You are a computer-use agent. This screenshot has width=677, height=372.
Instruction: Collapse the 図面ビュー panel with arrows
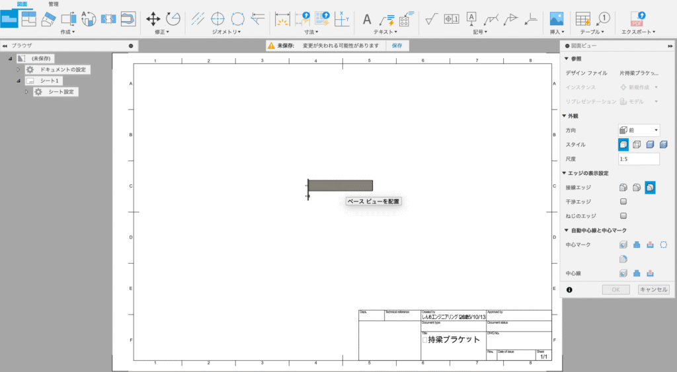click(x=670, y=46)
